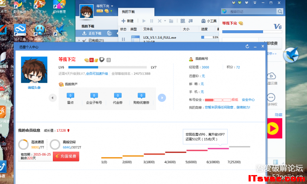Viewport: 307px width, 184px height.
Task: Open the 软件管理 desktop shortcut
Action: (x=60, y=7)
